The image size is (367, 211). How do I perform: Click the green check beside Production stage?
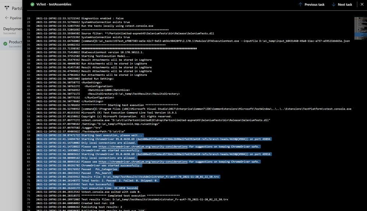click(x=5, y=44)
